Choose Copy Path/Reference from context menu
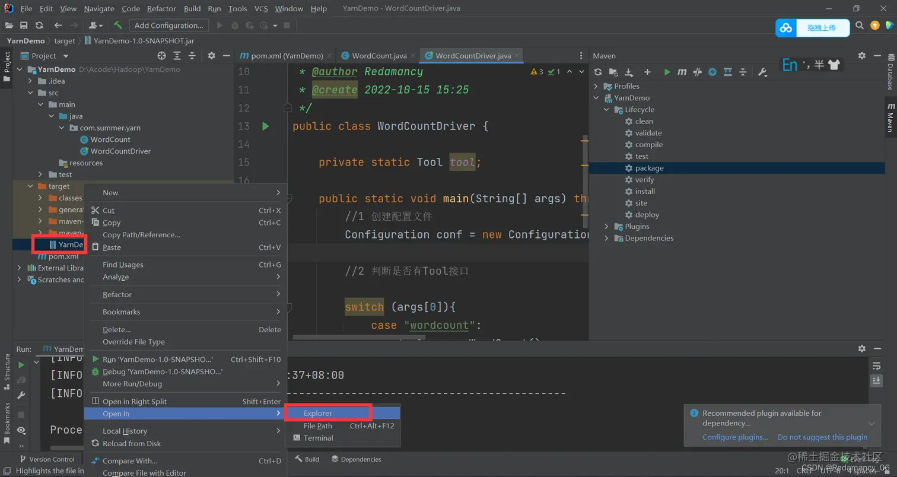This screenshot has width=897, height=477. pyautogui.click(x=185, y=235)
